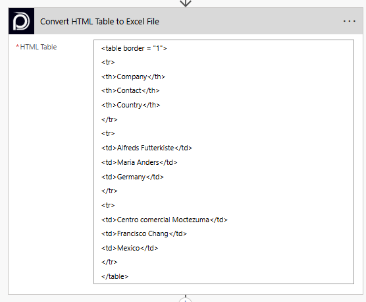Viewport: 366px width, 302px height.
Task: Click into the table border line text
Action: [134, 48]
